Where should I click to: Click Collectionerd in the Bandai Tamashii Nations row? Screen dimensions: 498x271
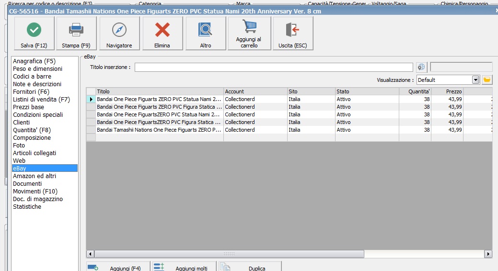coord(240,130)
